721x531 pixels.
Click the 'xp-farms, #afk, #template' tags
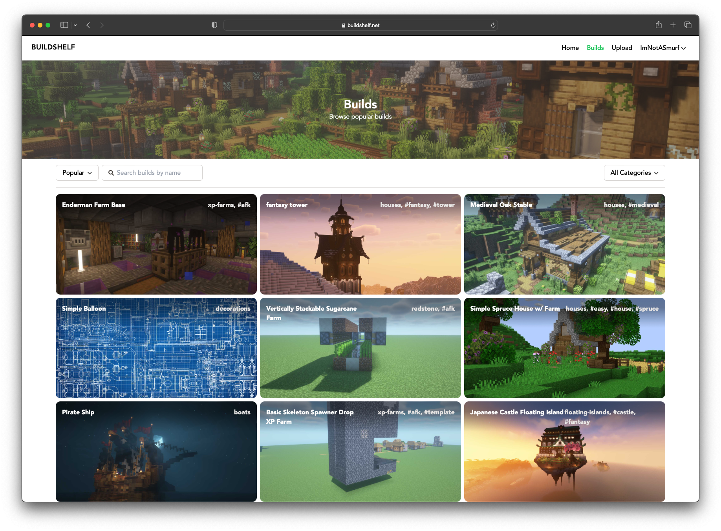coord(416,412)
